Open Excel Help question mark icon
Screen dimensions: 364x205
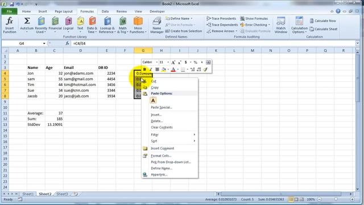pyautogui.click(x=338, y=11)
